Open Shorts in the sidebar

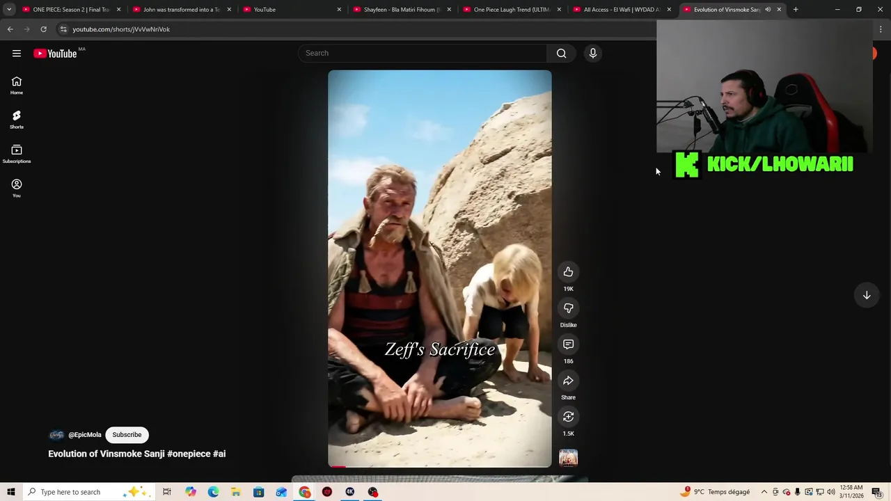point(17,120)
